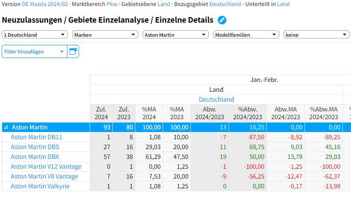Open the Aston Martin Valkyrie link
351x208 pixels.
(x=40, y=186)
